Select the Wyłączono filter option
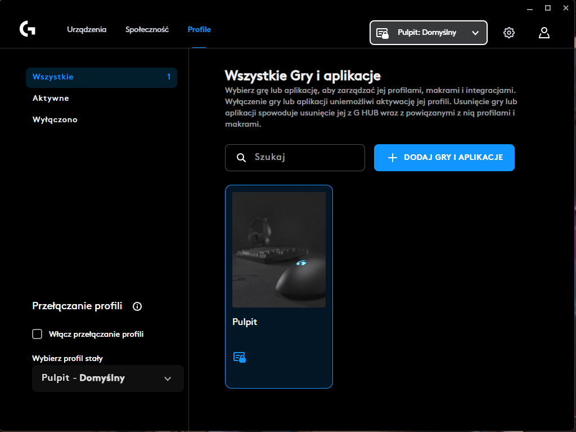The width and height of the screenshot is (576, 432). [54, 119]
